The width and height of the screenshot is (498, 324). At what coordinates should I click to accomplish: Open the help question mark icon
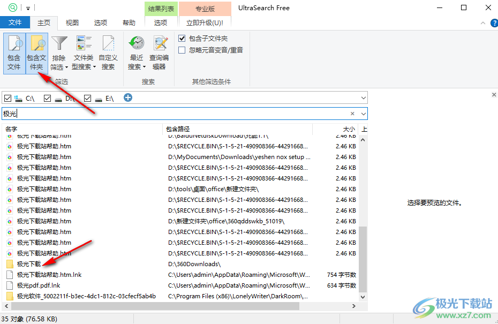click(493, 23)
